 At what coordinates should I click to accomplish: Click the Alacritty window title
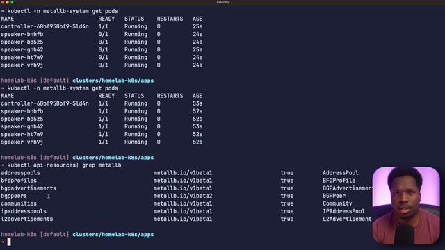pyautogui.click(x=223, y=2)
